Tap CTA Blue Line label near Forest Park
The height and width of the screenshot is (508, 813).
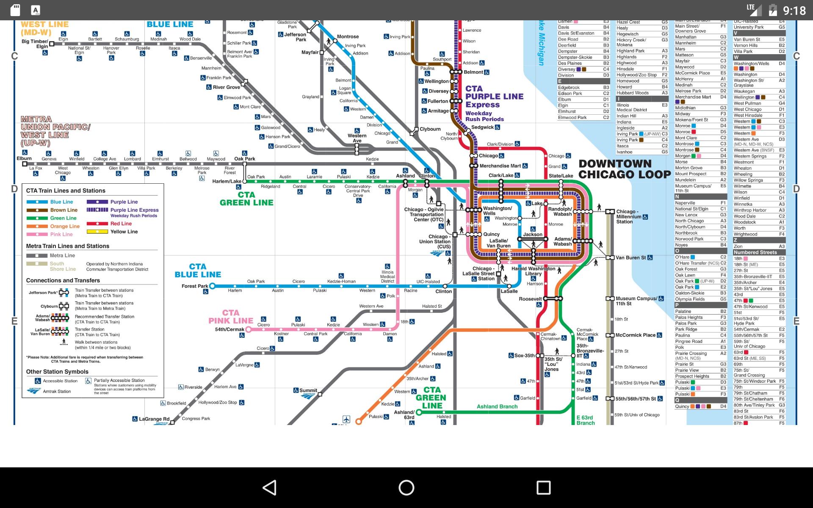point(198,271)
